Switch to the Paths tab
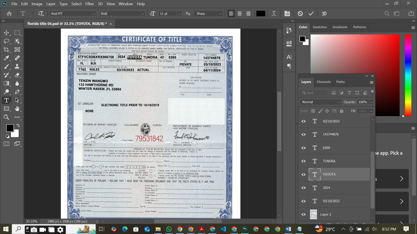417x234 pixels. [340, 82]
